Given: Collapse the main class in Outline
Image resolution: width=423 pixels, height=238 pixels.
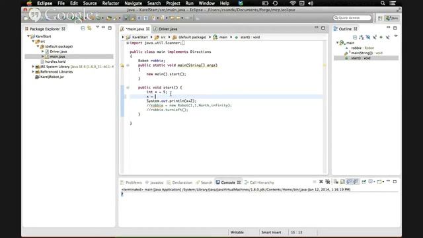Looking at the screenshot, I should pos(337,42).
